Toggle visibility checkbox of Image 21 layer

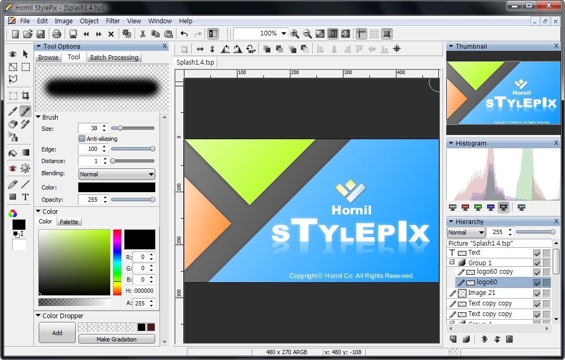tap(537, 294)
